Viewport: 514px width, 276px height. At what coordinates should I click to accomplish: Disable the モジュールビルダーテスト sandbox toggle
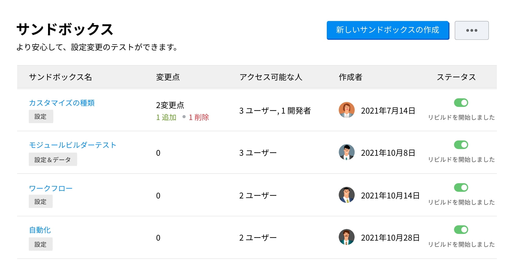tap(461, 145)
